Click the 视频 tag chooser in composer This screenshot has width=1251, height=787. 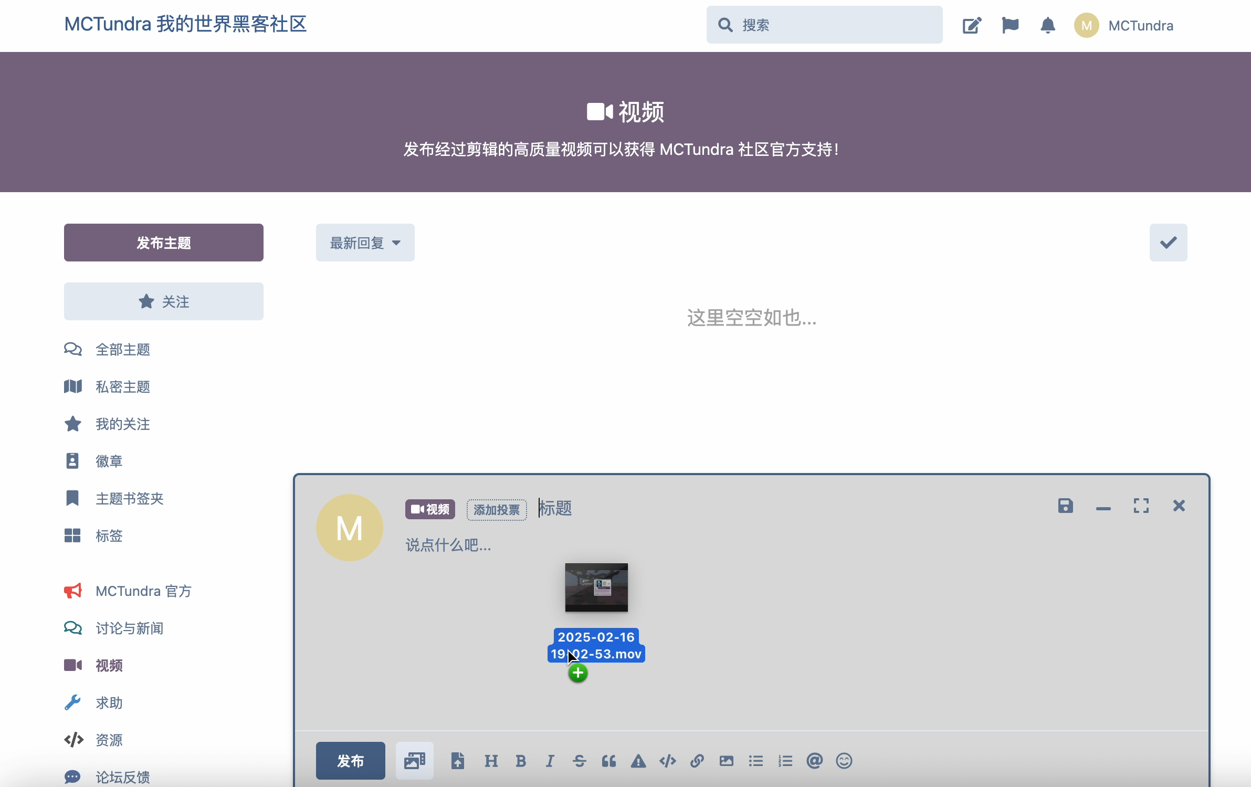pos(430,509)
